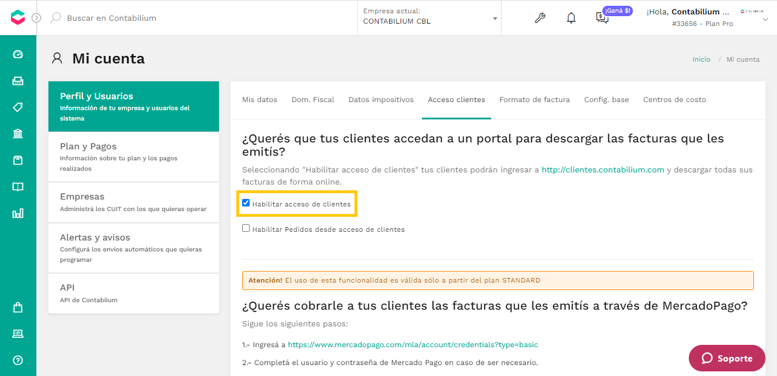Open Empresas section
Viewport: 777px width, 376px height.
(x=134, y=202)
